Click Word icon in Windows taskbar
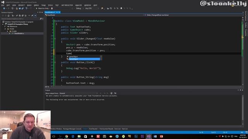The width and height of the screenshot is (248, 139). pos(155,136)
